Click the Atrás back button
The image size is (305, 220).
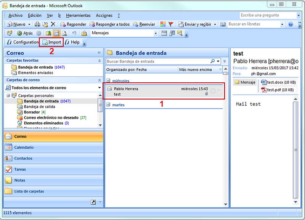click(x=25, y=33)
